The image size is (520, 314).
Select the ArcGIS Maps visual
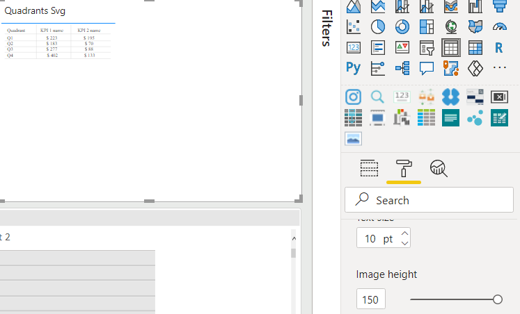pos(451,69)
